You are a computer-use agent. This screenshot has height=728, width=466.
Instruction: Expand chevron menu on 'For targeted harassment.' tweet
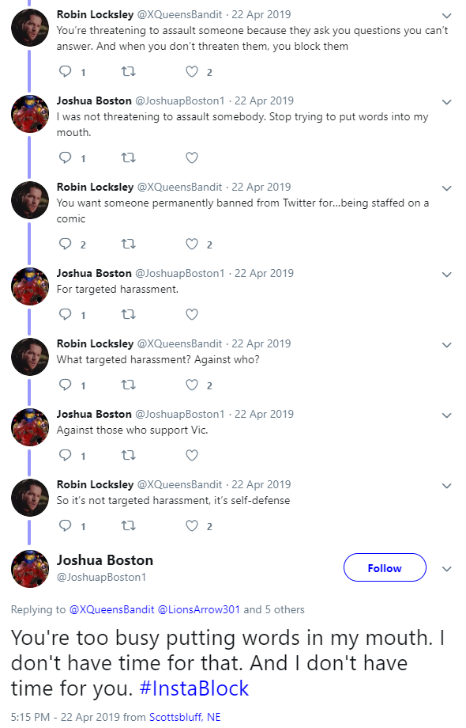[x=446, y=275]
